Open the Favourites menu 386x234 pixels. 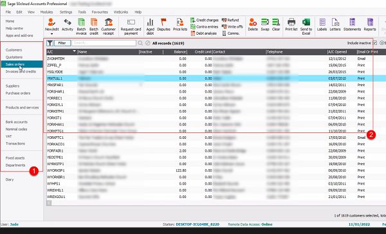100,12
